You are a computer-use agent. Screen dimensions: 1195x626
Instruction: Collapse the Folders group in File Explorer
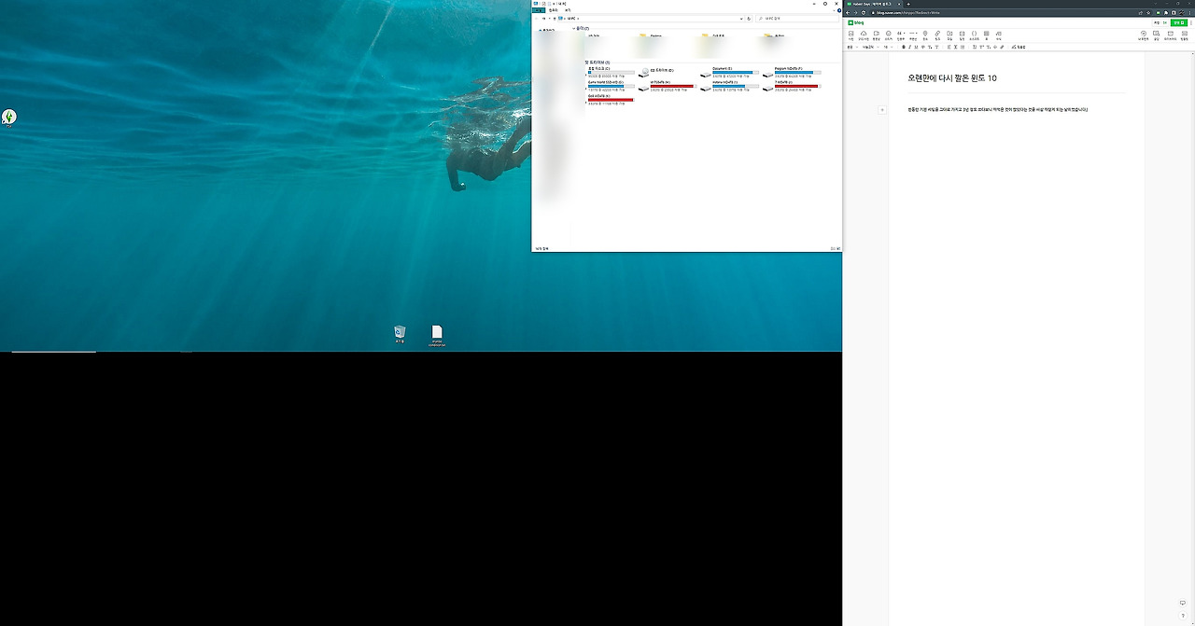pyautogui.click(x=574, y=28)
